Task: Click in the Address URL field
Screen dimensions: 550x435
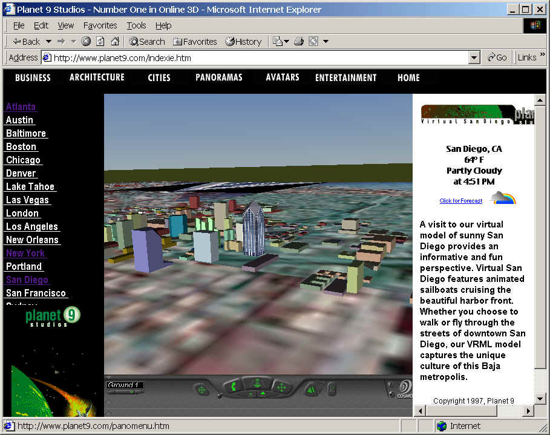Action: pyautogui.click(x=255, y=57)
